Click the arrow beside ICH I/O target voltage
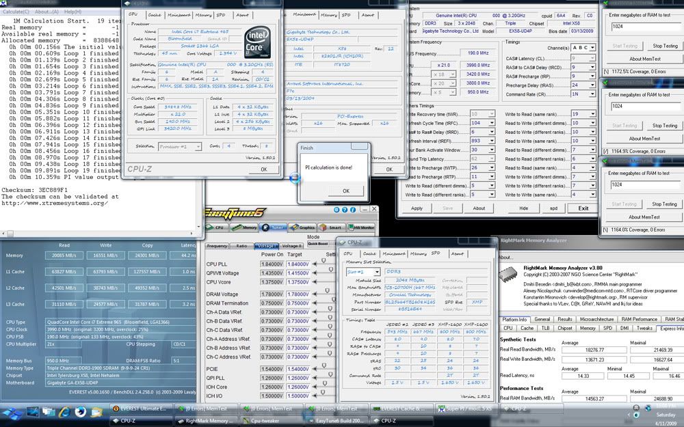Viewport: 684px width, 427px height. (315, 396)
